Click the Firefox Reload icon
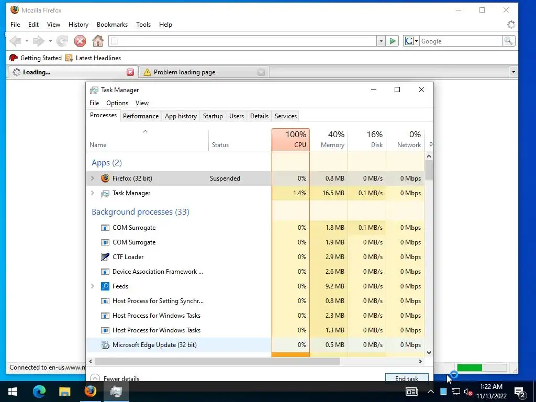 click(62, 41)
